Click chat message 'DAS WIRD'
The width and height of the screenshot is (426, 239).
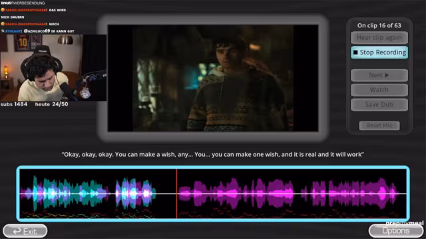(57, 10)
